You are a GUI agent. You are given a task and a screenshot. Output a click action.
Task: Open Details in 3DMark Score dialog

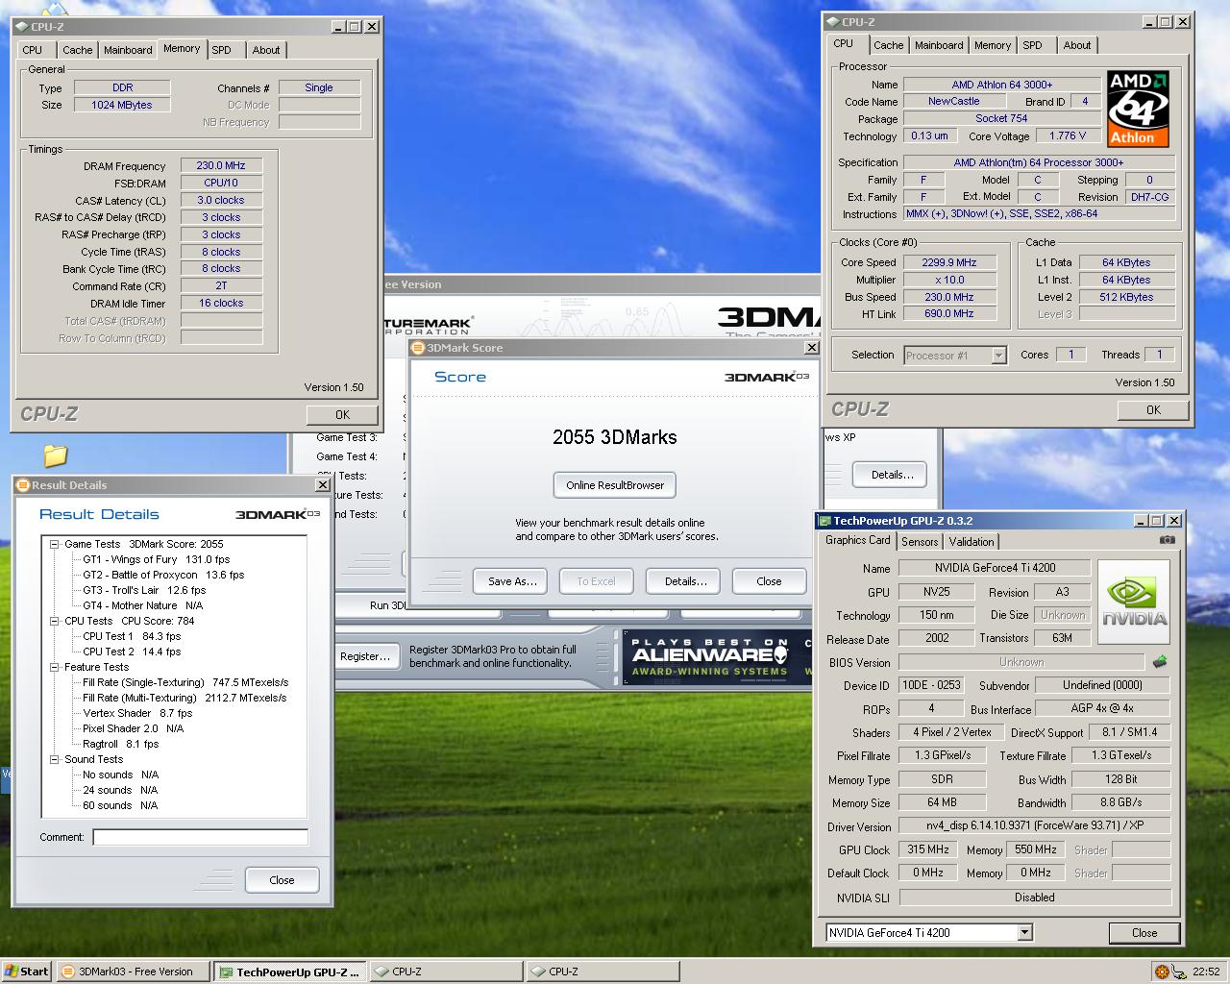[685, 581]
